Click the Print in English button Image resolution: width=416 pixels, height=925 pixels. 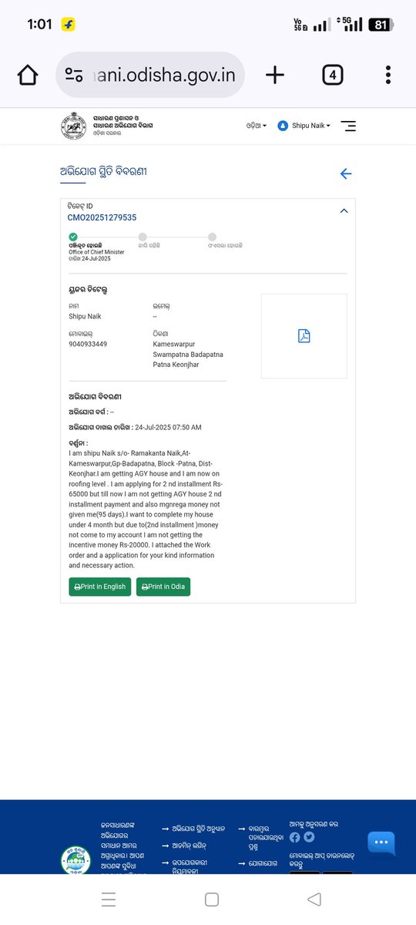tap(100, 587)
